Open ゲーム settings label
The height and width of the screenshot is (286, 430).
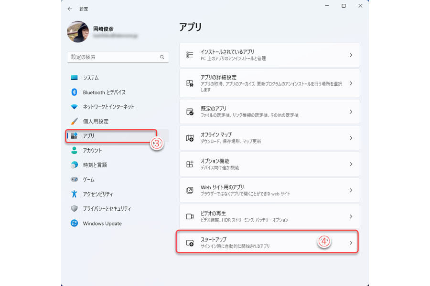(x=88, y=180)
